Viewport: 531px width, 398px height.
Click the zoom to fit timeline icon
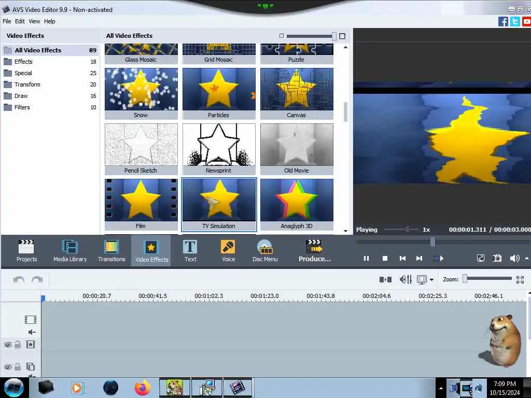[x=520, y=279]
